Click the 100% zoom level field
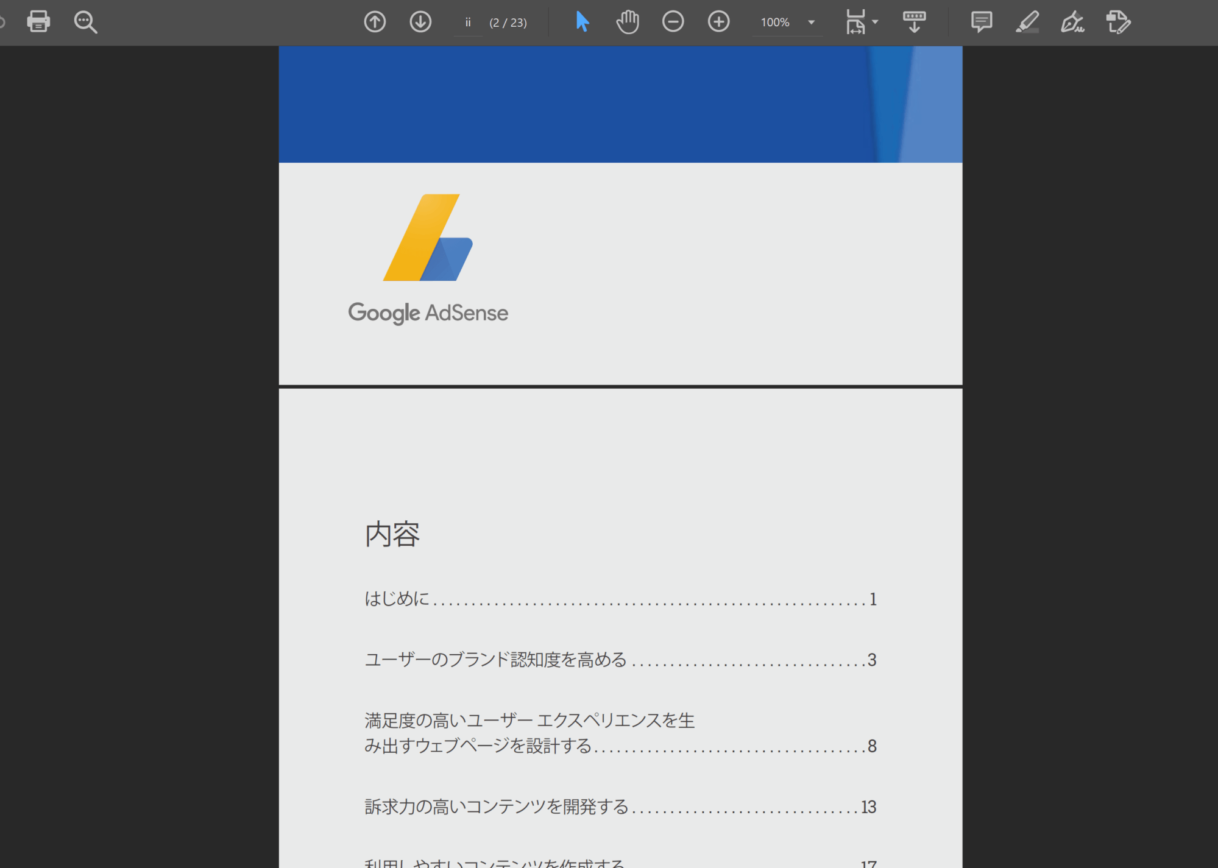 [775, 23]
